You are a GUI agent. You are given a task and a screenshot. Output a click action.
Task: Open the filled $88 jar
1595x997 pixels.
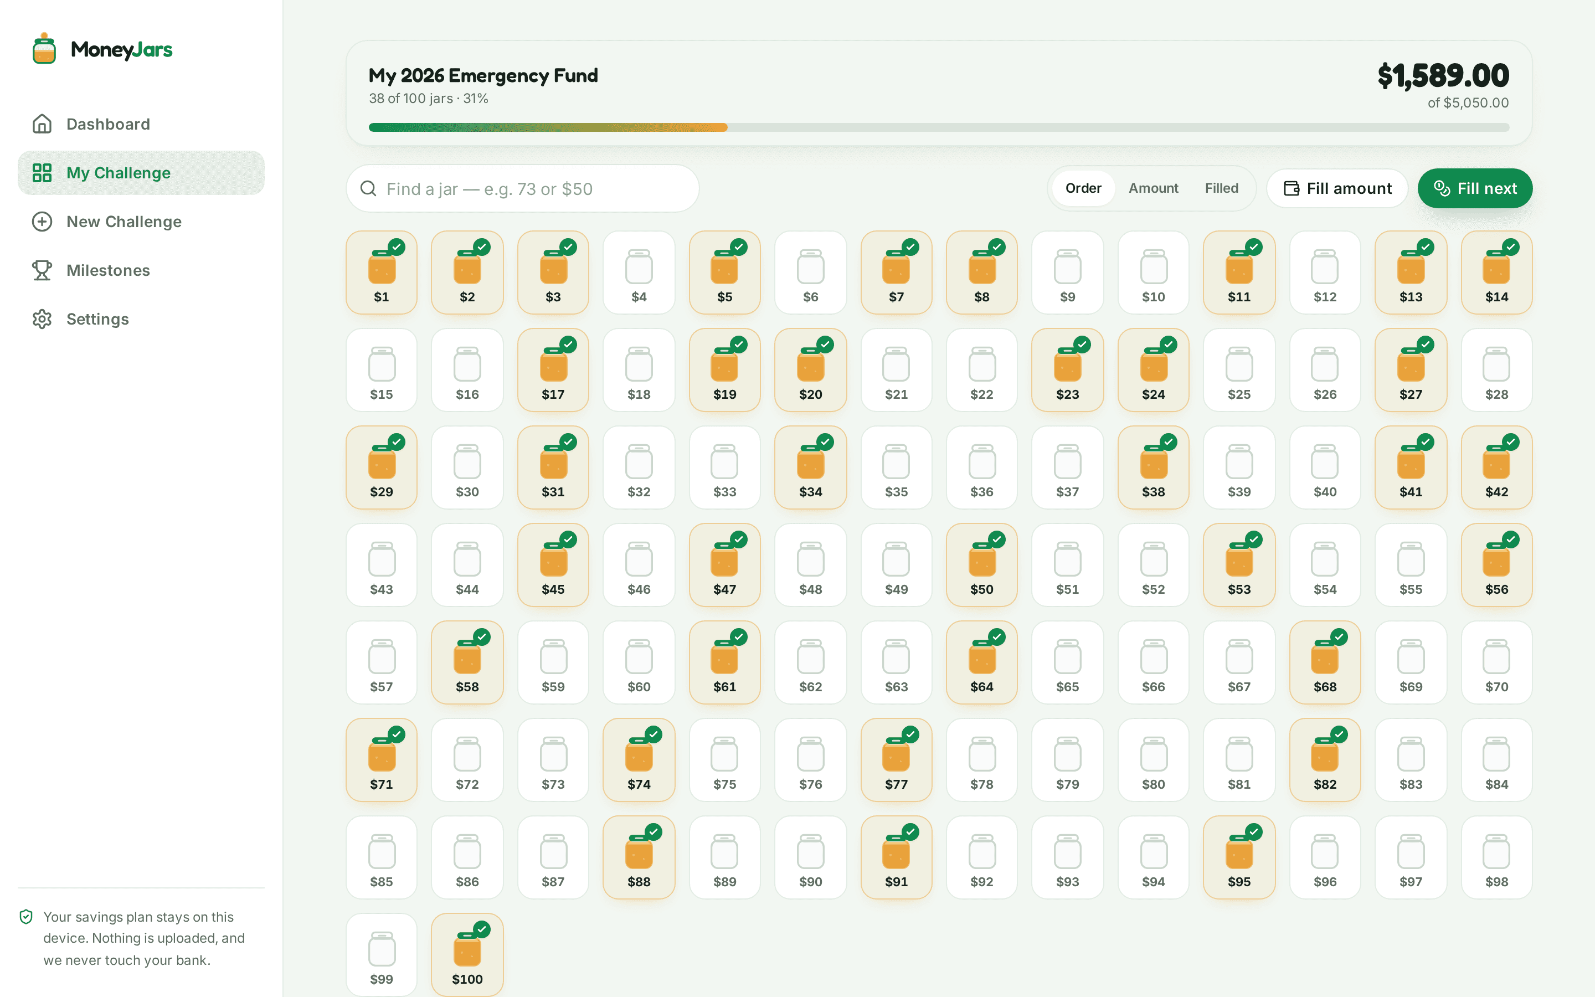(639, 858)
